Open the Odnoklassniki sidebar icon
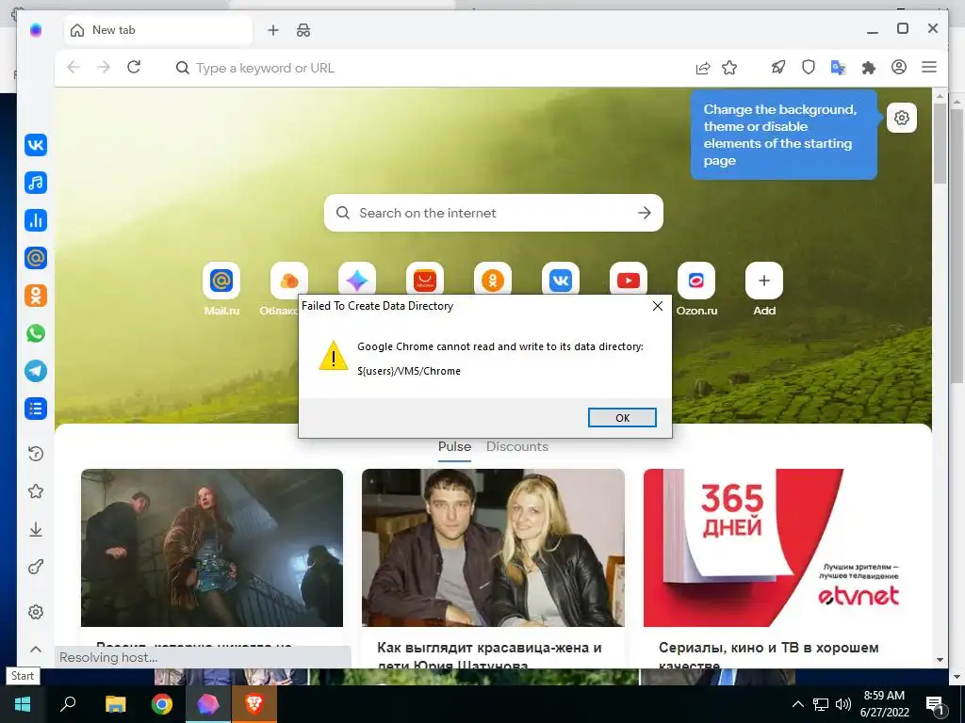The height and width of the screenshot is (723, 965). pyautogui.click(x=36, y=296)
